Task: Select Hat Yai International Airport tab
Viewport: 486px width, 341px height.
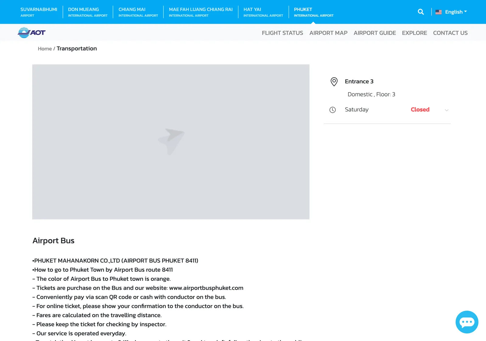Action: (263, 12)
